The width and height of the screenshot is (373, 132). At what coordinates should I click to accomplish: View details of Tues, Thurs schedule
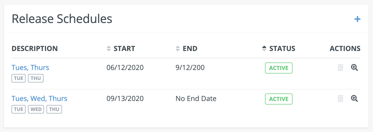point(354,67)
